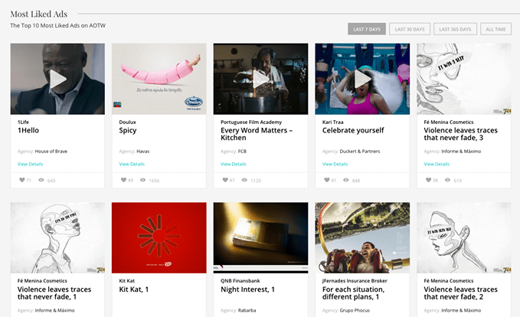The image size is (520, 317).
Task: Click the 1Life brand name
Action: [23, 122]
